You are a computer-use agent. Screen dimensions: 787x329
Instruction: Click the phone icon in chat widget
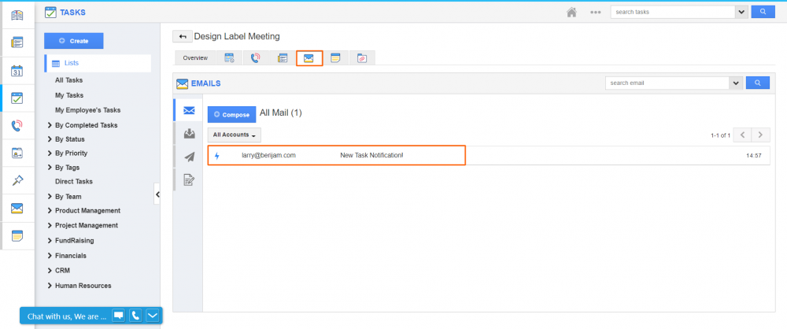point(135,316)
